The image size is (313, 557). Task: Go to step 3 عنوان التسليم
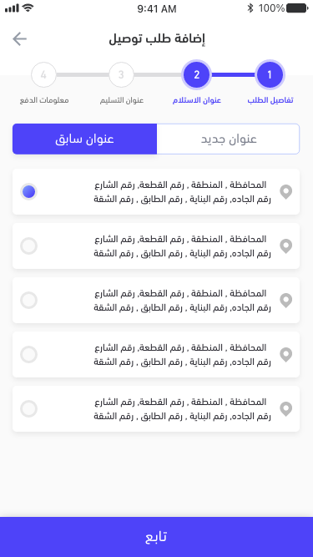click(x=121, y=75)
